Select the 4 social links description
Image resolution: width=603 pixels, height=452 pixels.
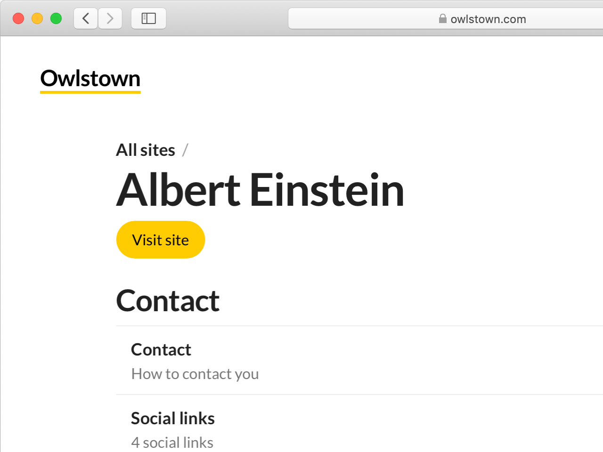click(x=172, y=443)
